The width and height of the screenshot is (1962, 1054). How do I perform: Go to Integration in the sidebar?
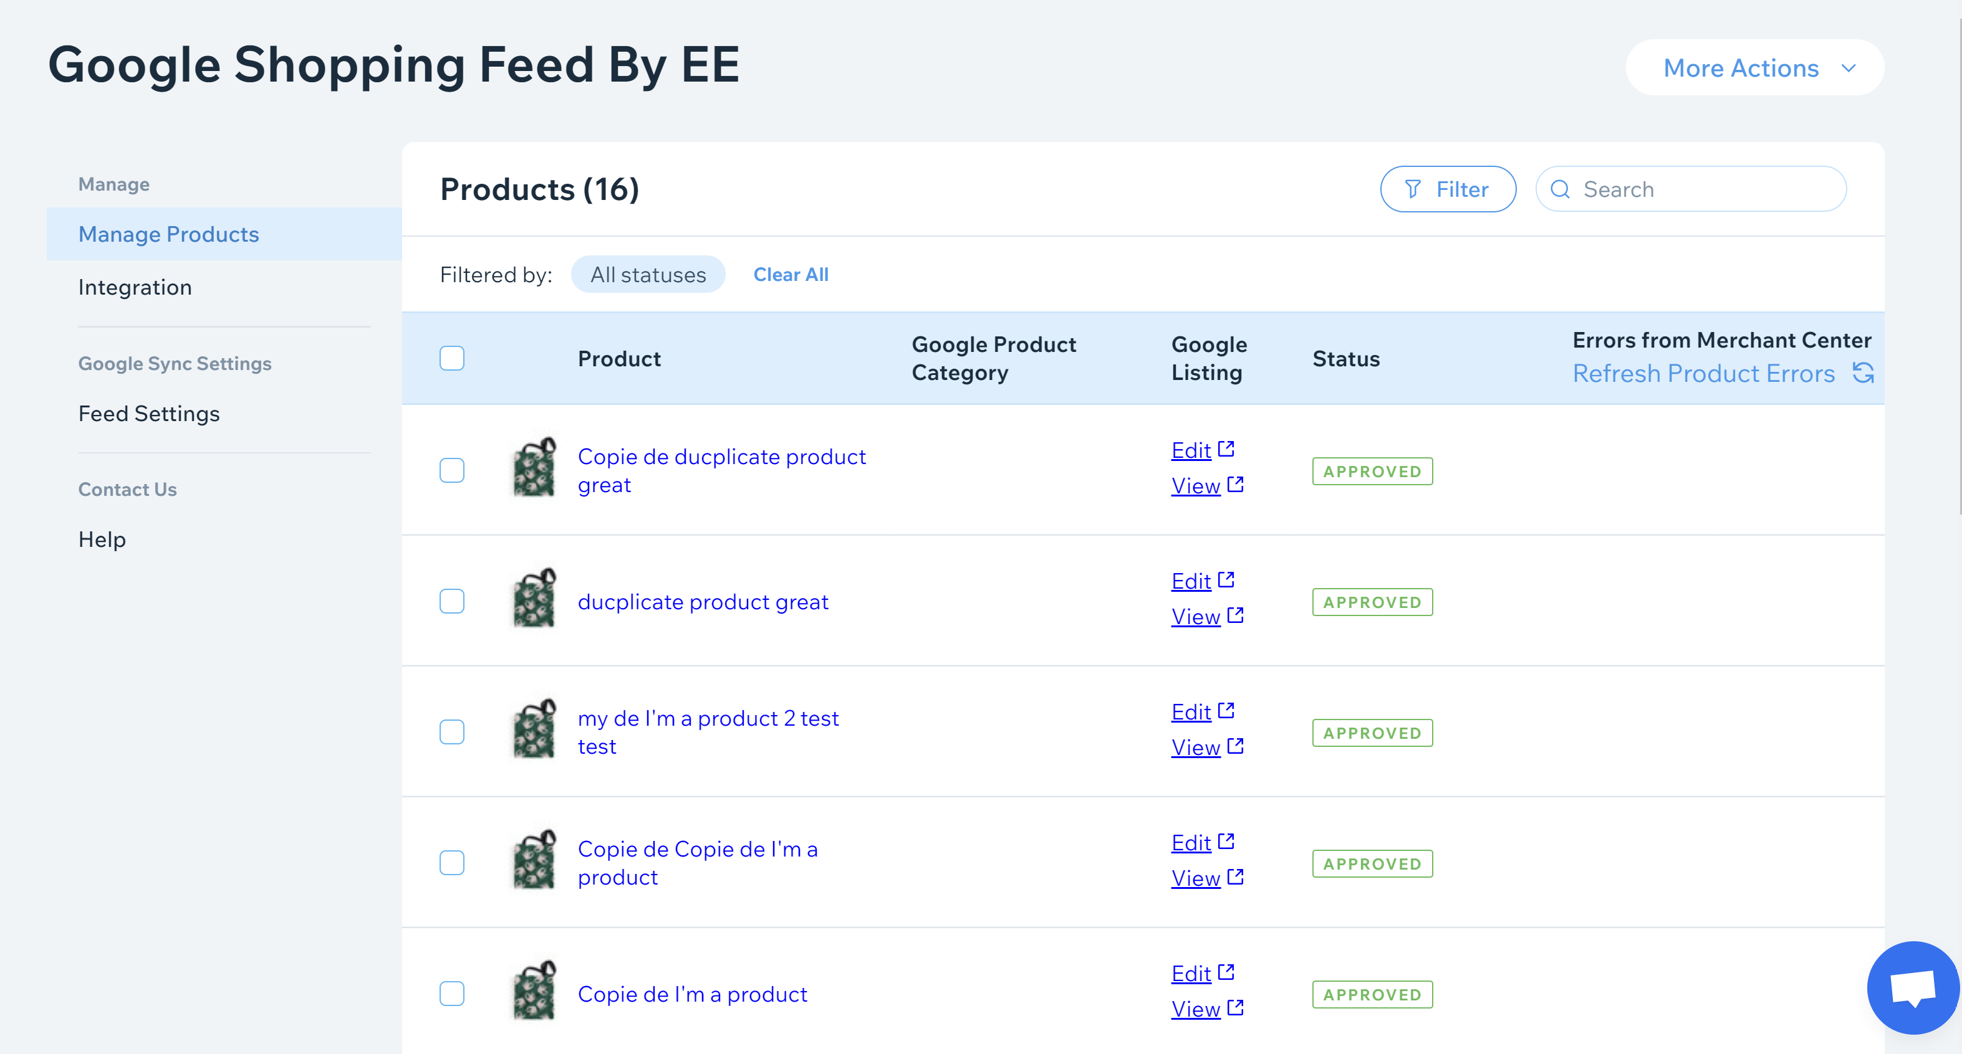pos(135,287)
